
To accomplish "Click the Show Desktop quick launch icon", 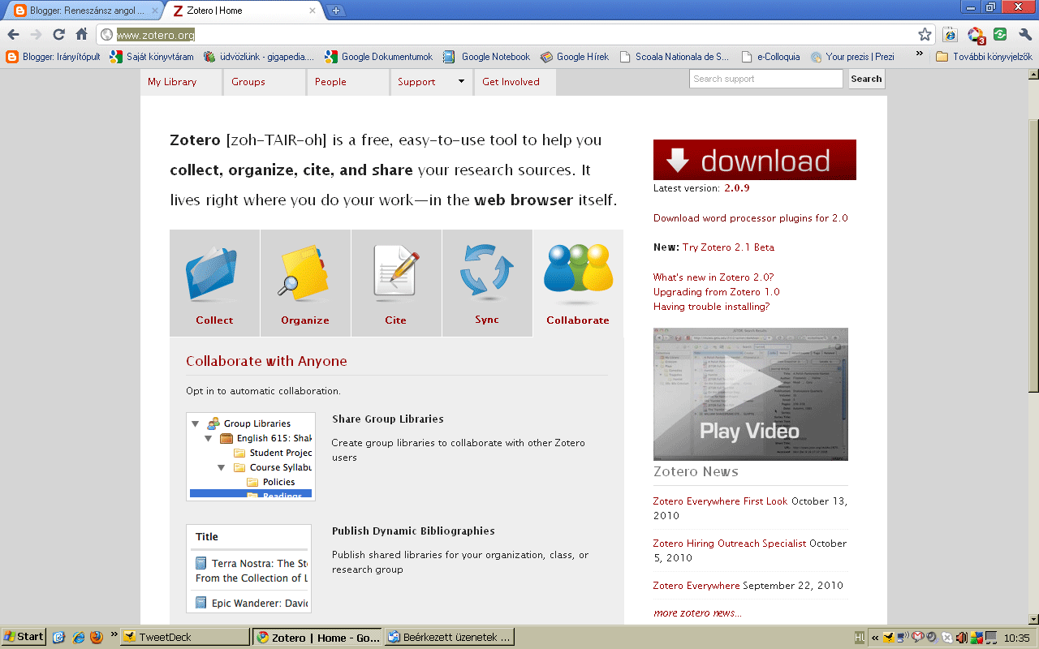I will tap(58, 637).
